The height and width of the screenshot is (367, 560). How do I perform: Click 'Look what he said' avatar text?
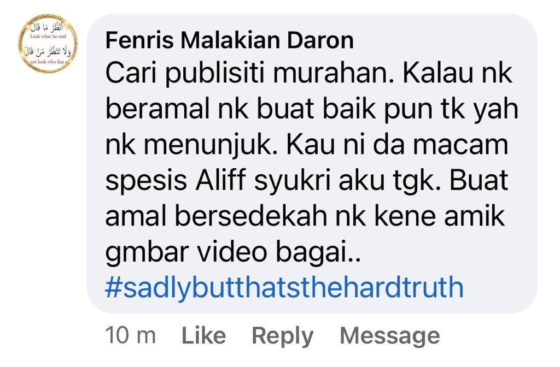48,36
